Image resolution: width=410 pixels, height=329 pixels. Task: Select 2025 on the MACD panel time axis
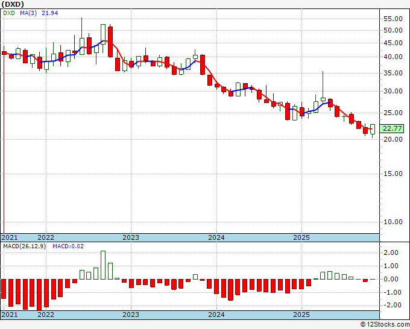click(301, 315)
